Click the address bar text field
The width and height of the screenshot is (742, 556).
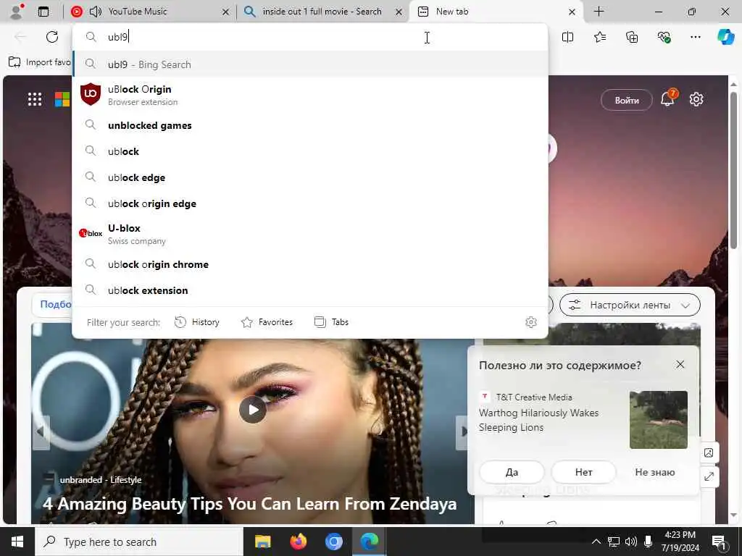tap(310, 37)
